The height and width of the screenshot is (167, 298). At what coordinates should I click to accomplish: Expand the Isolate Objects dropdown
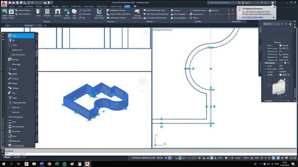pos(24,10)
